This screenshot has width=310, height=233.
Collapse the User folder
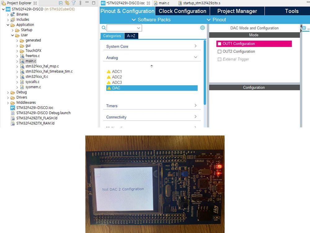coord(13,35)
